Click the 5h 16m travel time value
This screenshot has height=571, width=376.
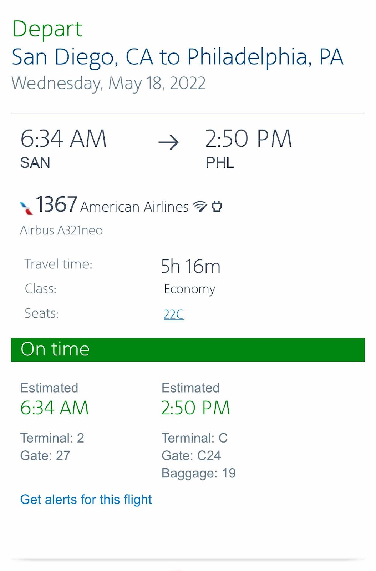pyautogui.click(x=191, y=266)
